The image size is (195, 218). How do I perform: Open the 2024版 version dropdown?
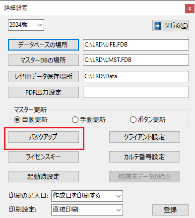pyautogui.click(x=26, y=25)
